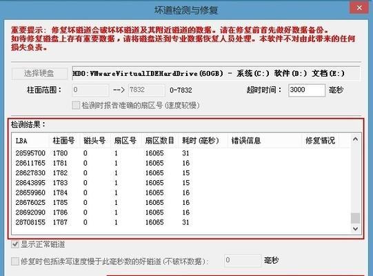Click the 错误信息 column header
The image size is (373, 276).
tap(265, 141)
